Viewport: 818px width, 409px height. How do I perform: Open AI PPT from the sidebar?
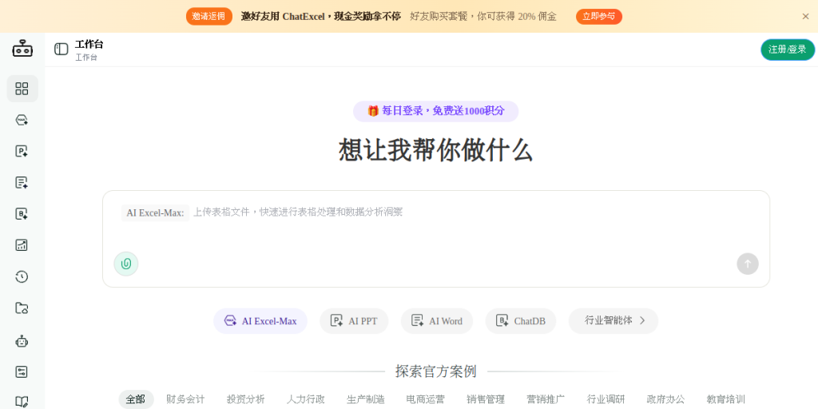point(22,151)
